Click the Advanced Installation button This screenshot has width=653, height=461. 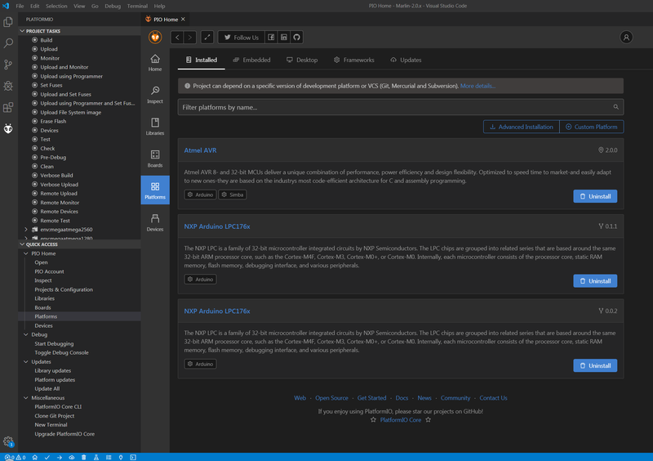click(520, 127)
